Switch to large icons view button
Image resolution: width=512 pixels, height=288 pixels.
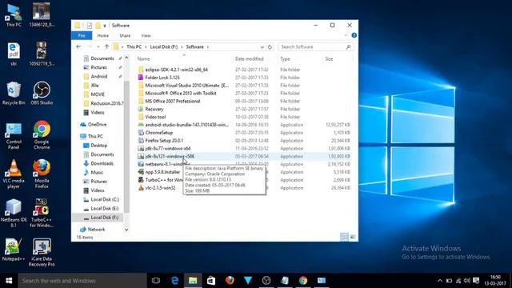pyautogui.click(x=353, y=237)
